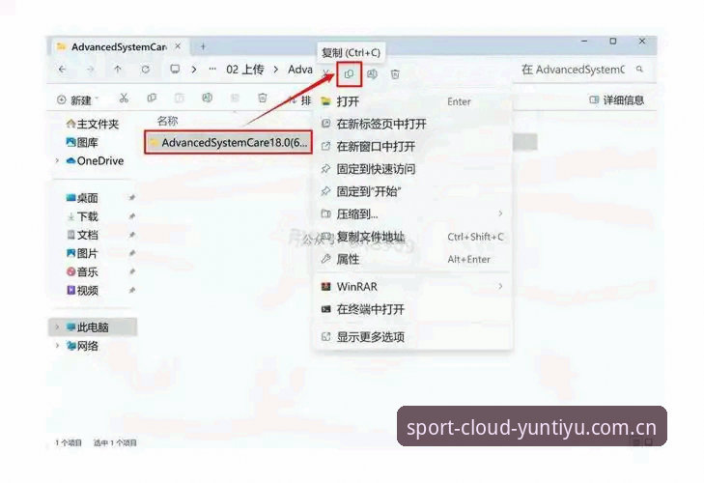
Task: Click the Copy icon in the toolbar
Action: coord(152,98)
